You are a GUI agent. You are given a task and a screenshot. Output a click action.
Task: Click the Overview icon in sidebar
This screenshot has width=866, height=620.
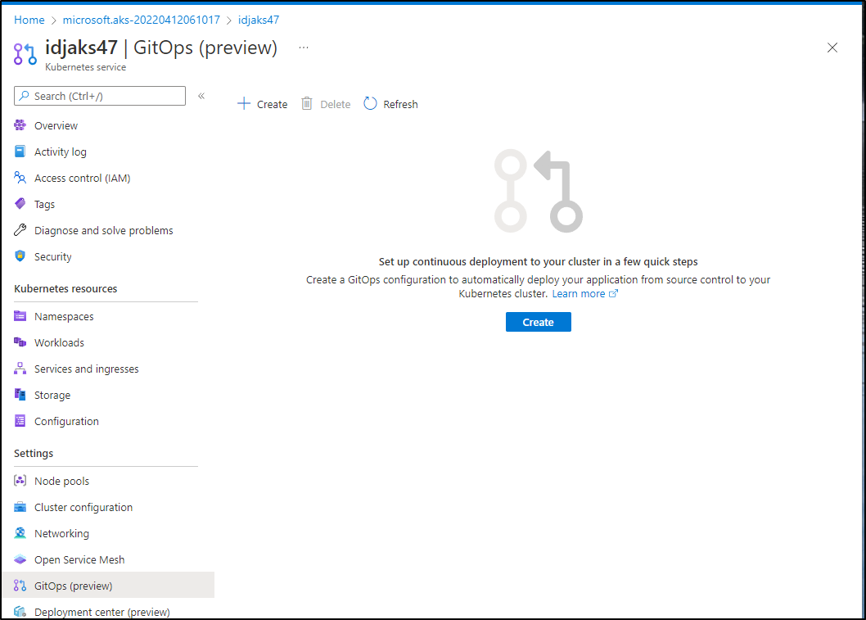pos(20,125)
